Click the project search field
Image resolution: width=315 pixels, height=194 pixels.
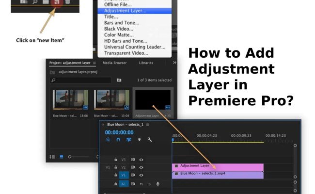(x=80, y=80)
